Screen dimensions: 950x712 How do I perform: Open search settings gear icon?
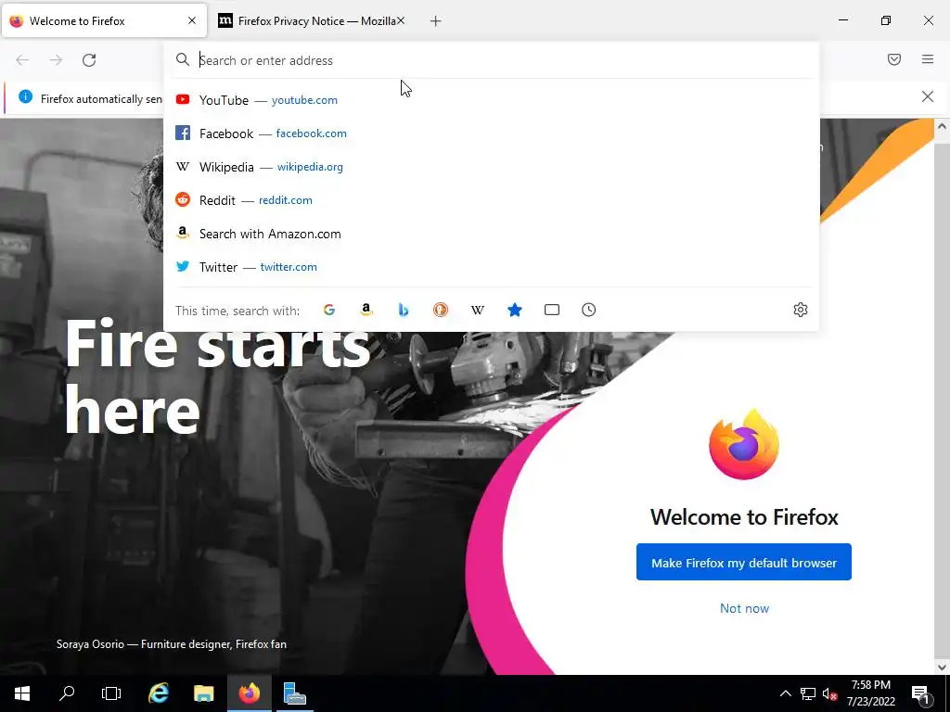point(801,310)
